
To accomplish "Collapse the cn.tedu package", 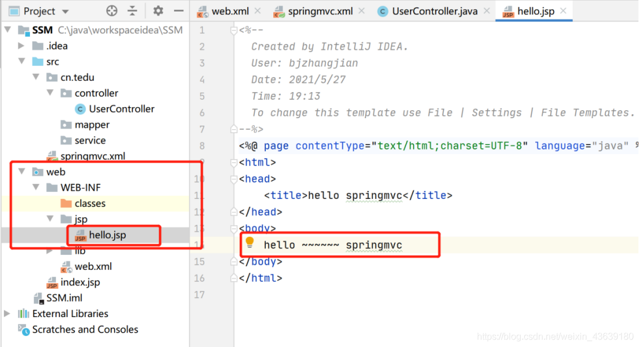I will [x=36, y=77].
